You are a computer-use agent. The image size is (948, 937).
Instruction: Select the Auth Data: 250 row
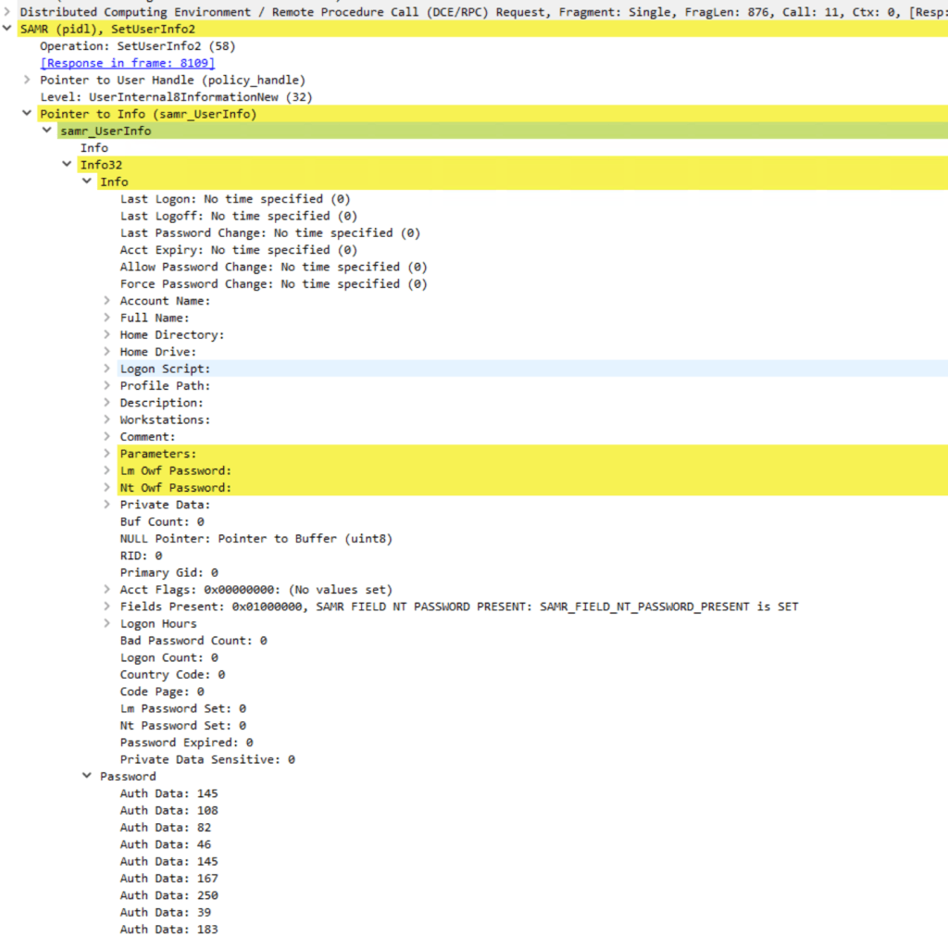[x=168, y=895]
